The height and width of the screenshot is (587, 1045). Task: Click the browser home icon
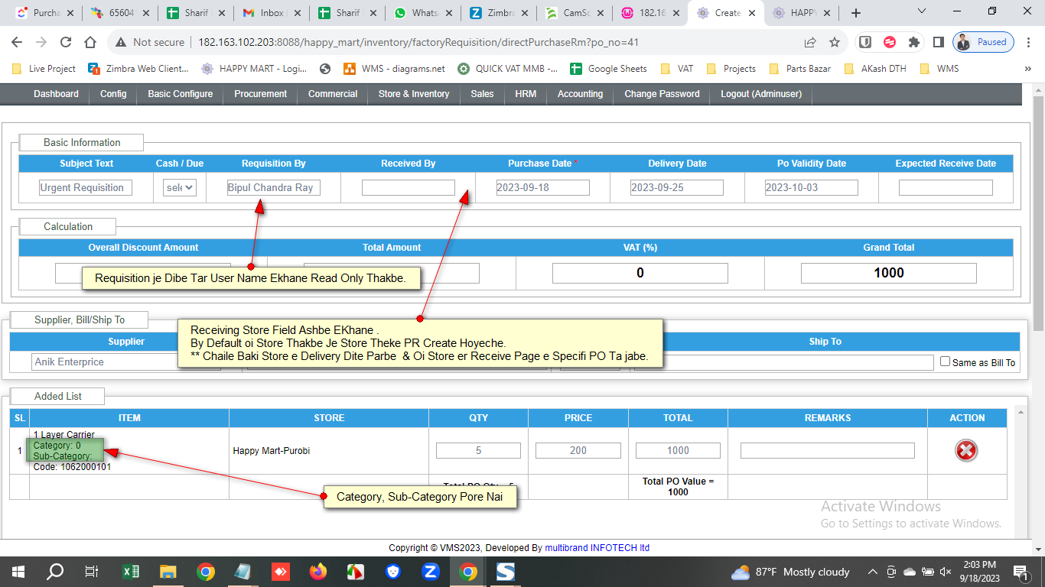(90, 43)
